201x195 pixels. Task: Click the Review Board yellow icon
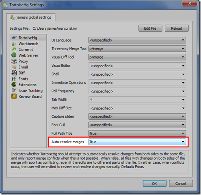[x=14, y=96]
